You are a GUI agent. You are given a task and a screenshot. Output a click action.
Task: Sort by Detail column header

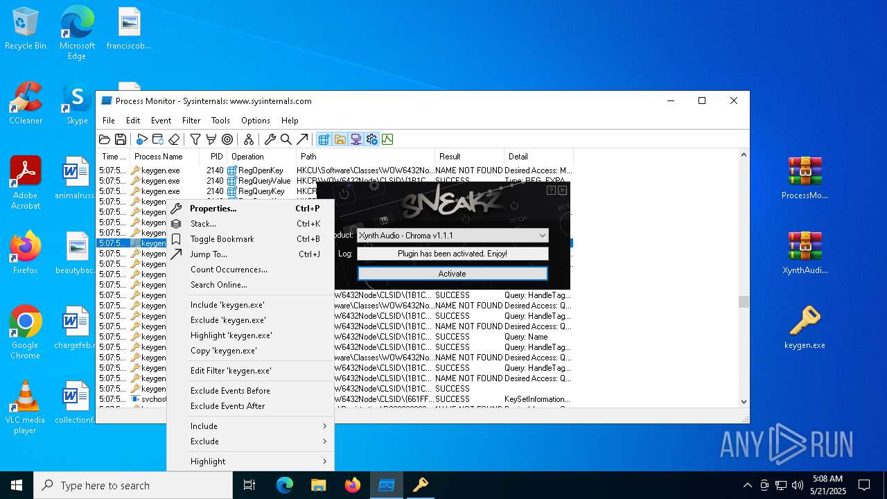point(538,157)
